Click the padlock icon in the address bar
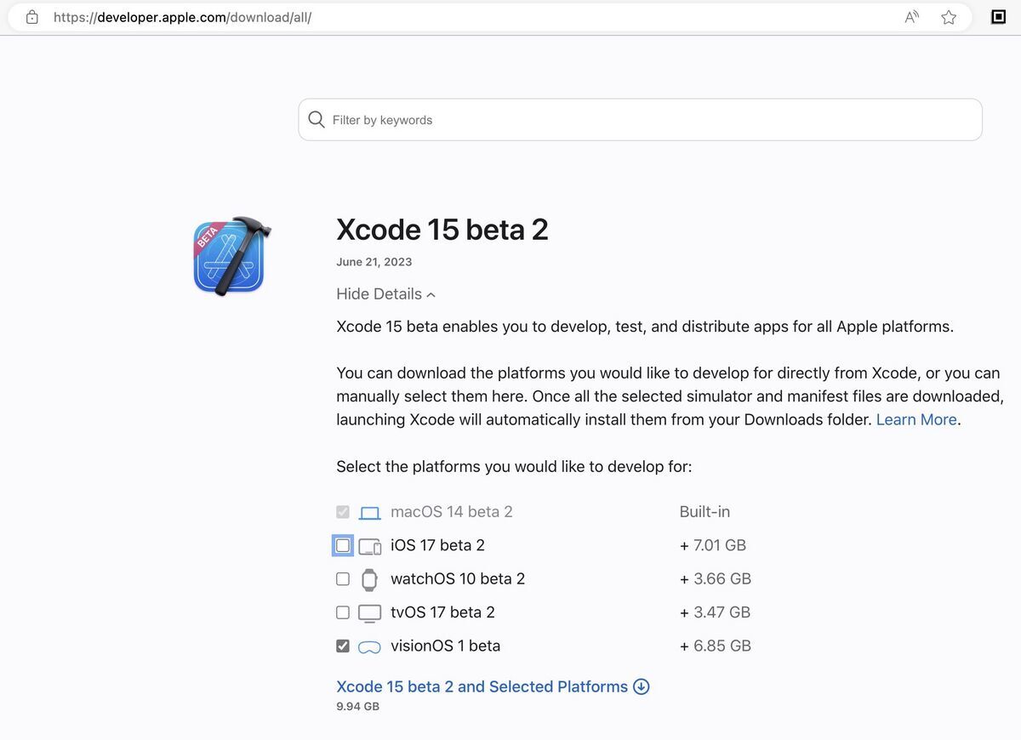1021x740 pixels. coord(31,16)
